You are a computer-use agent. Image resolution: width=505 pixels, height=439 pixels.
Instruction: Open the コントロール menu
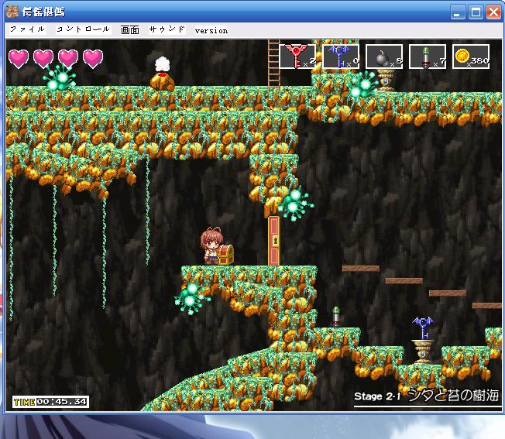click(x=83, y=29)
